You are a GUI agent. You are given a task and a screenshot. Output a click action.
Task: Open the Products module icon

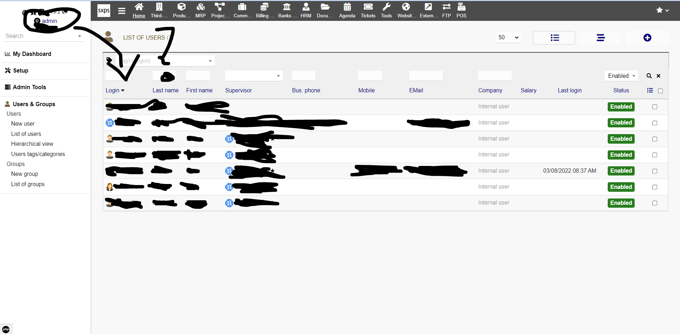click(x=181, y=7)
